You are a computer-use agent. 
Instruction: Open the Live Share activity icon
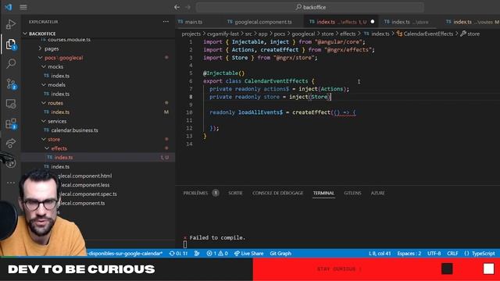pos(11,143)
